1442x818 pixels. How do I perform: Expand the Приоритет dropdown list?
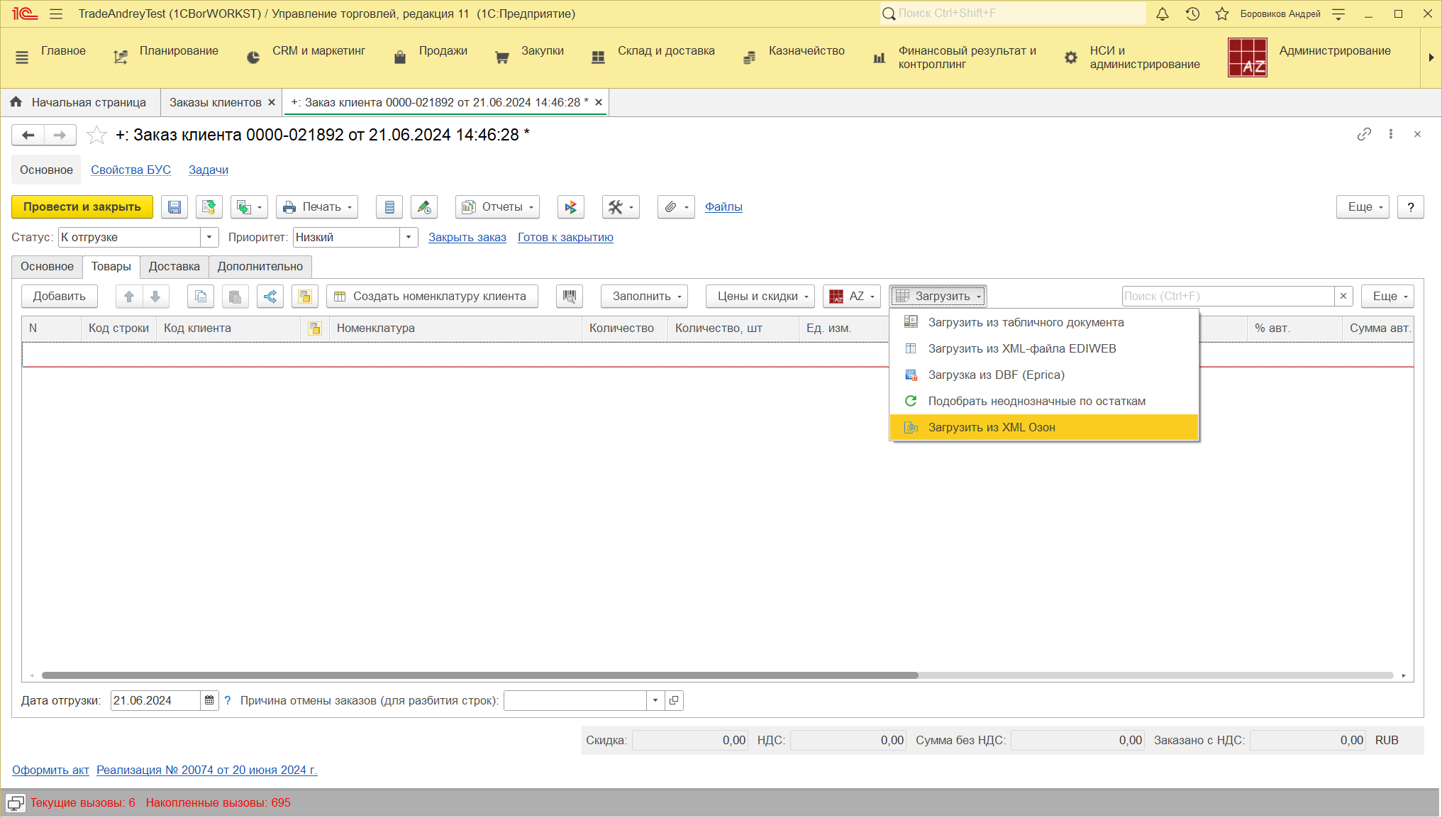pyautogui.click(x=409, y=238)
